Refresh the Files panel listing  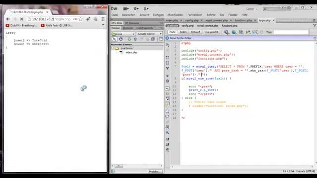click(x=121, y=39)
